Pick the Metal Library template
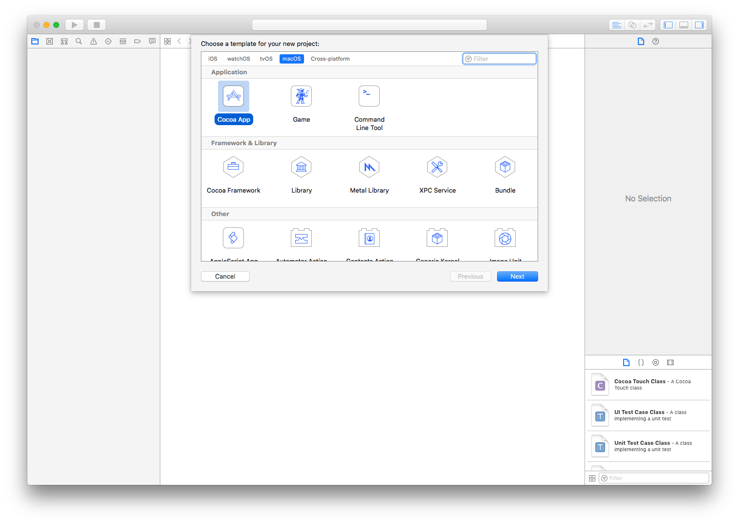 pos(369,167)
